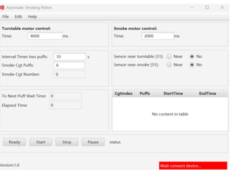This screenshot has height=170, width=230.
Task: Close the Automatic Smoking Robot window
Action: [222, 7]
